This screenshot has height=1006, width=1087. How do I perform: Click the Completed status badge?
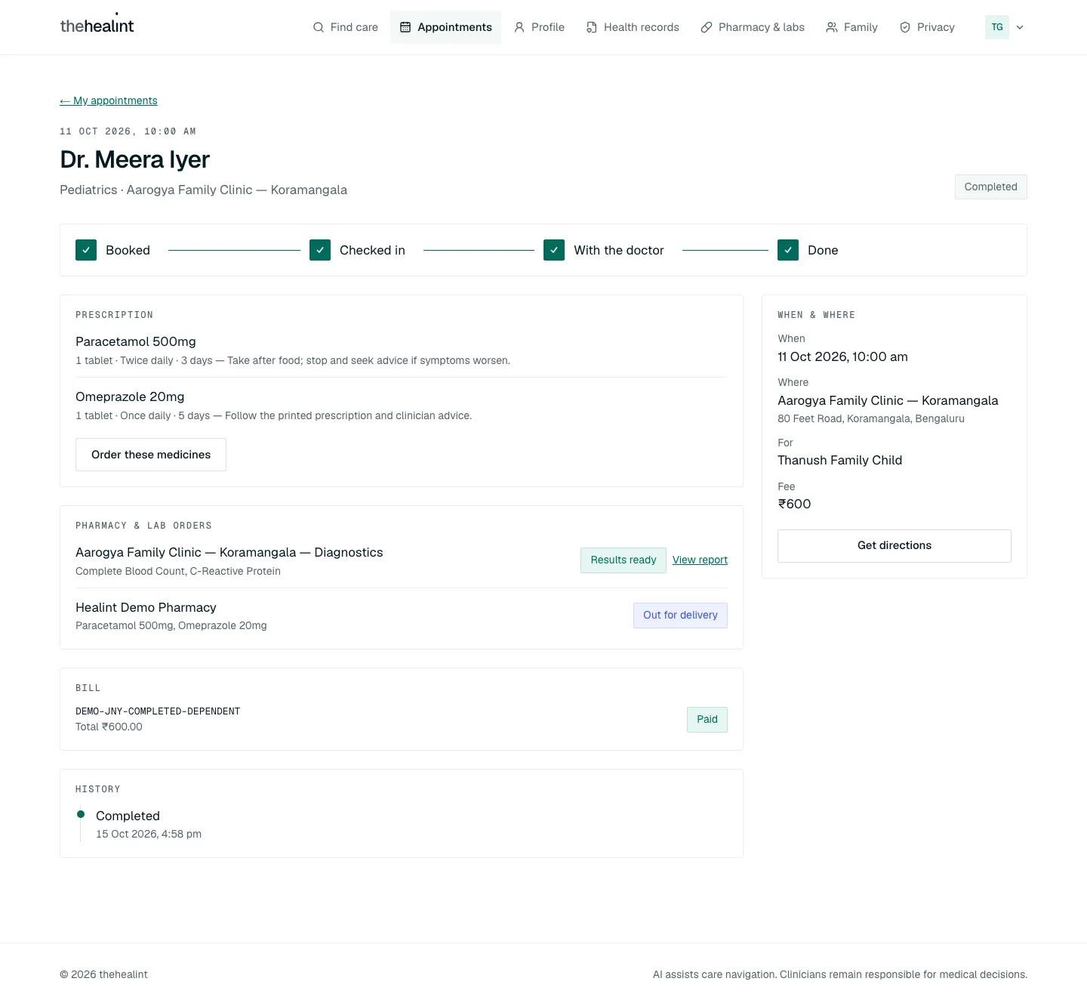(990, 187)
